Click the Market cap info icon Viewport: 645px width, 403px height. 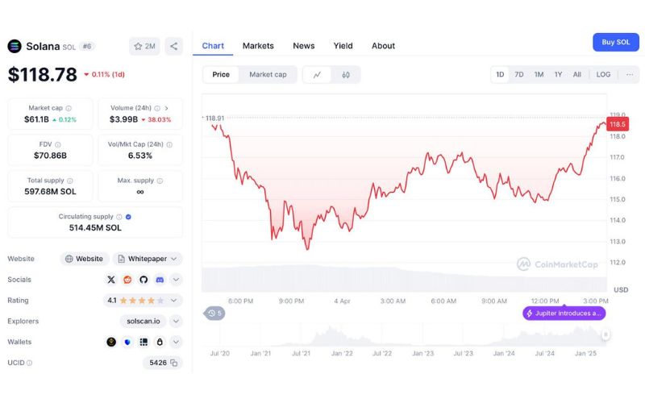[69, 108]
